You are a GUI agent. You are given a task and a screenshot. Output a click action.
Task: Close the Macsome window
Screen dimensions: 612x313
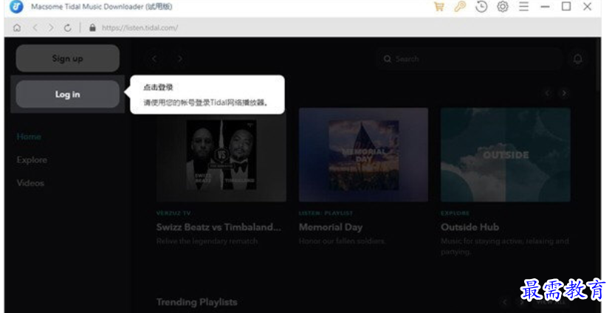coord(588,7)
